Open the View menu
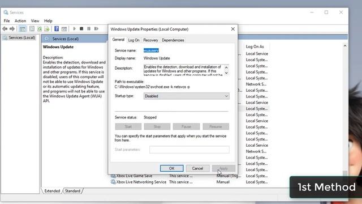Viewport: 362px width, 204px height. click(x=35, y=21)
